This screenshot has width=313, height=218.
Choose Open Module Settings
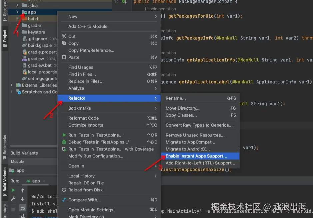pyautogui.click(x=109, y=210)
